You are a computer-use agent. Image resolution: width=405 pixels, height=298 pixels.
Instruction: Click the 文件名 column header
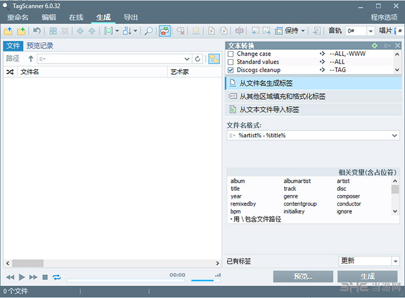pos(92,72)
